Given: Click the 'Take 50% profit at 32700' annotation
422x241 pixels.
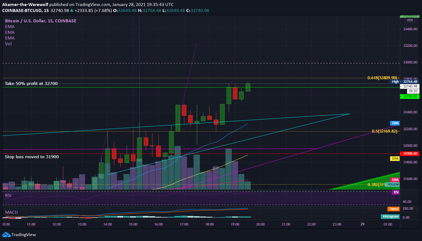Looking at the screenshot, I should point(31,84).
